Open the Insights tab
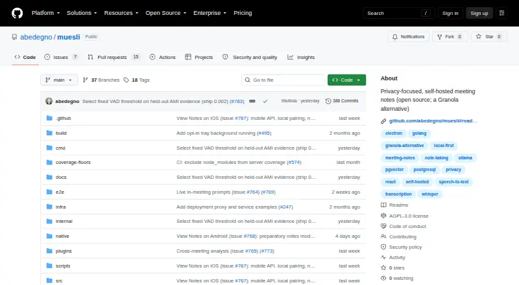This screenshot has width=519, height=285. (x=301, y=57)
